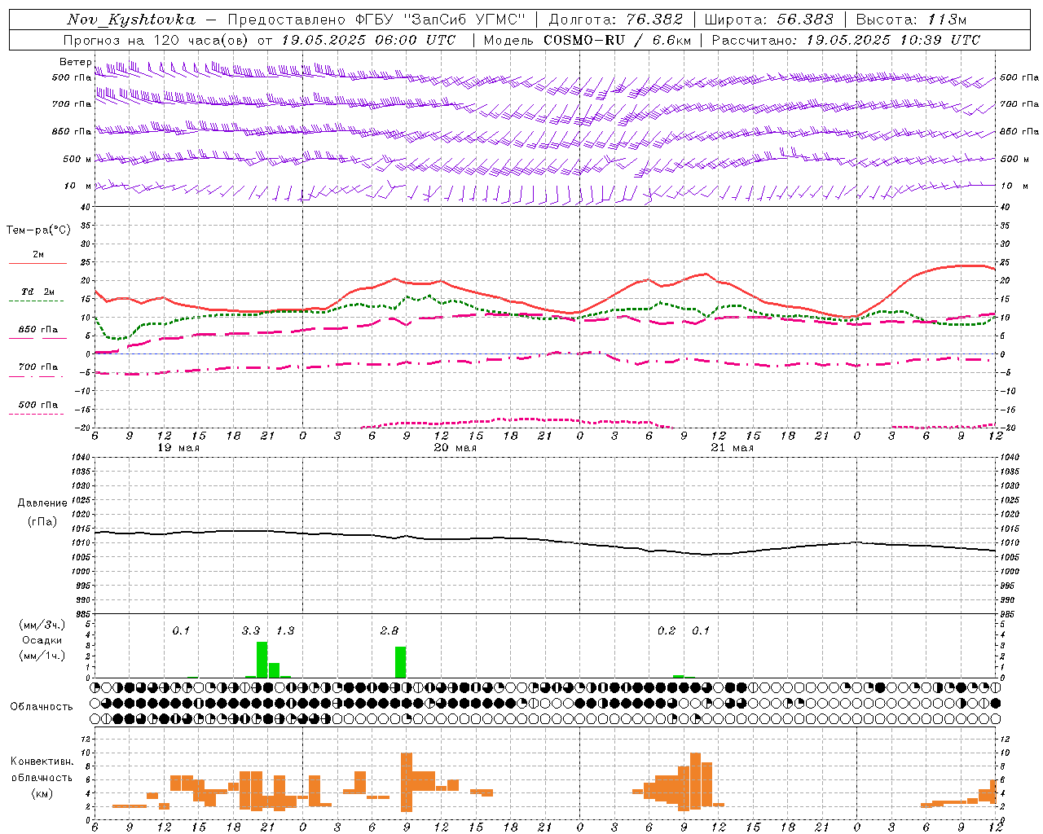Image resolution: width=1043 pixels, height=834 pixels.
Task: Click the '(мм/3ч.)' precipitation unit label
Action: point(42,625)
